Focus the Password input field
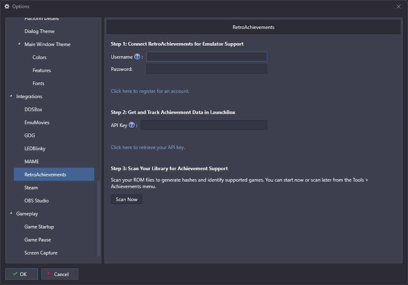Screen dimensions: 408x285 pyautogui.click(x=206, y=69)
